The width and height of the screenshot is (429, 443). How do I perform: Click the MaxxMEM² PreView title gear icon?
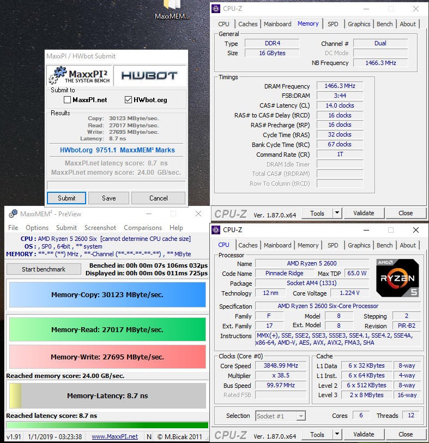(13, 214)
